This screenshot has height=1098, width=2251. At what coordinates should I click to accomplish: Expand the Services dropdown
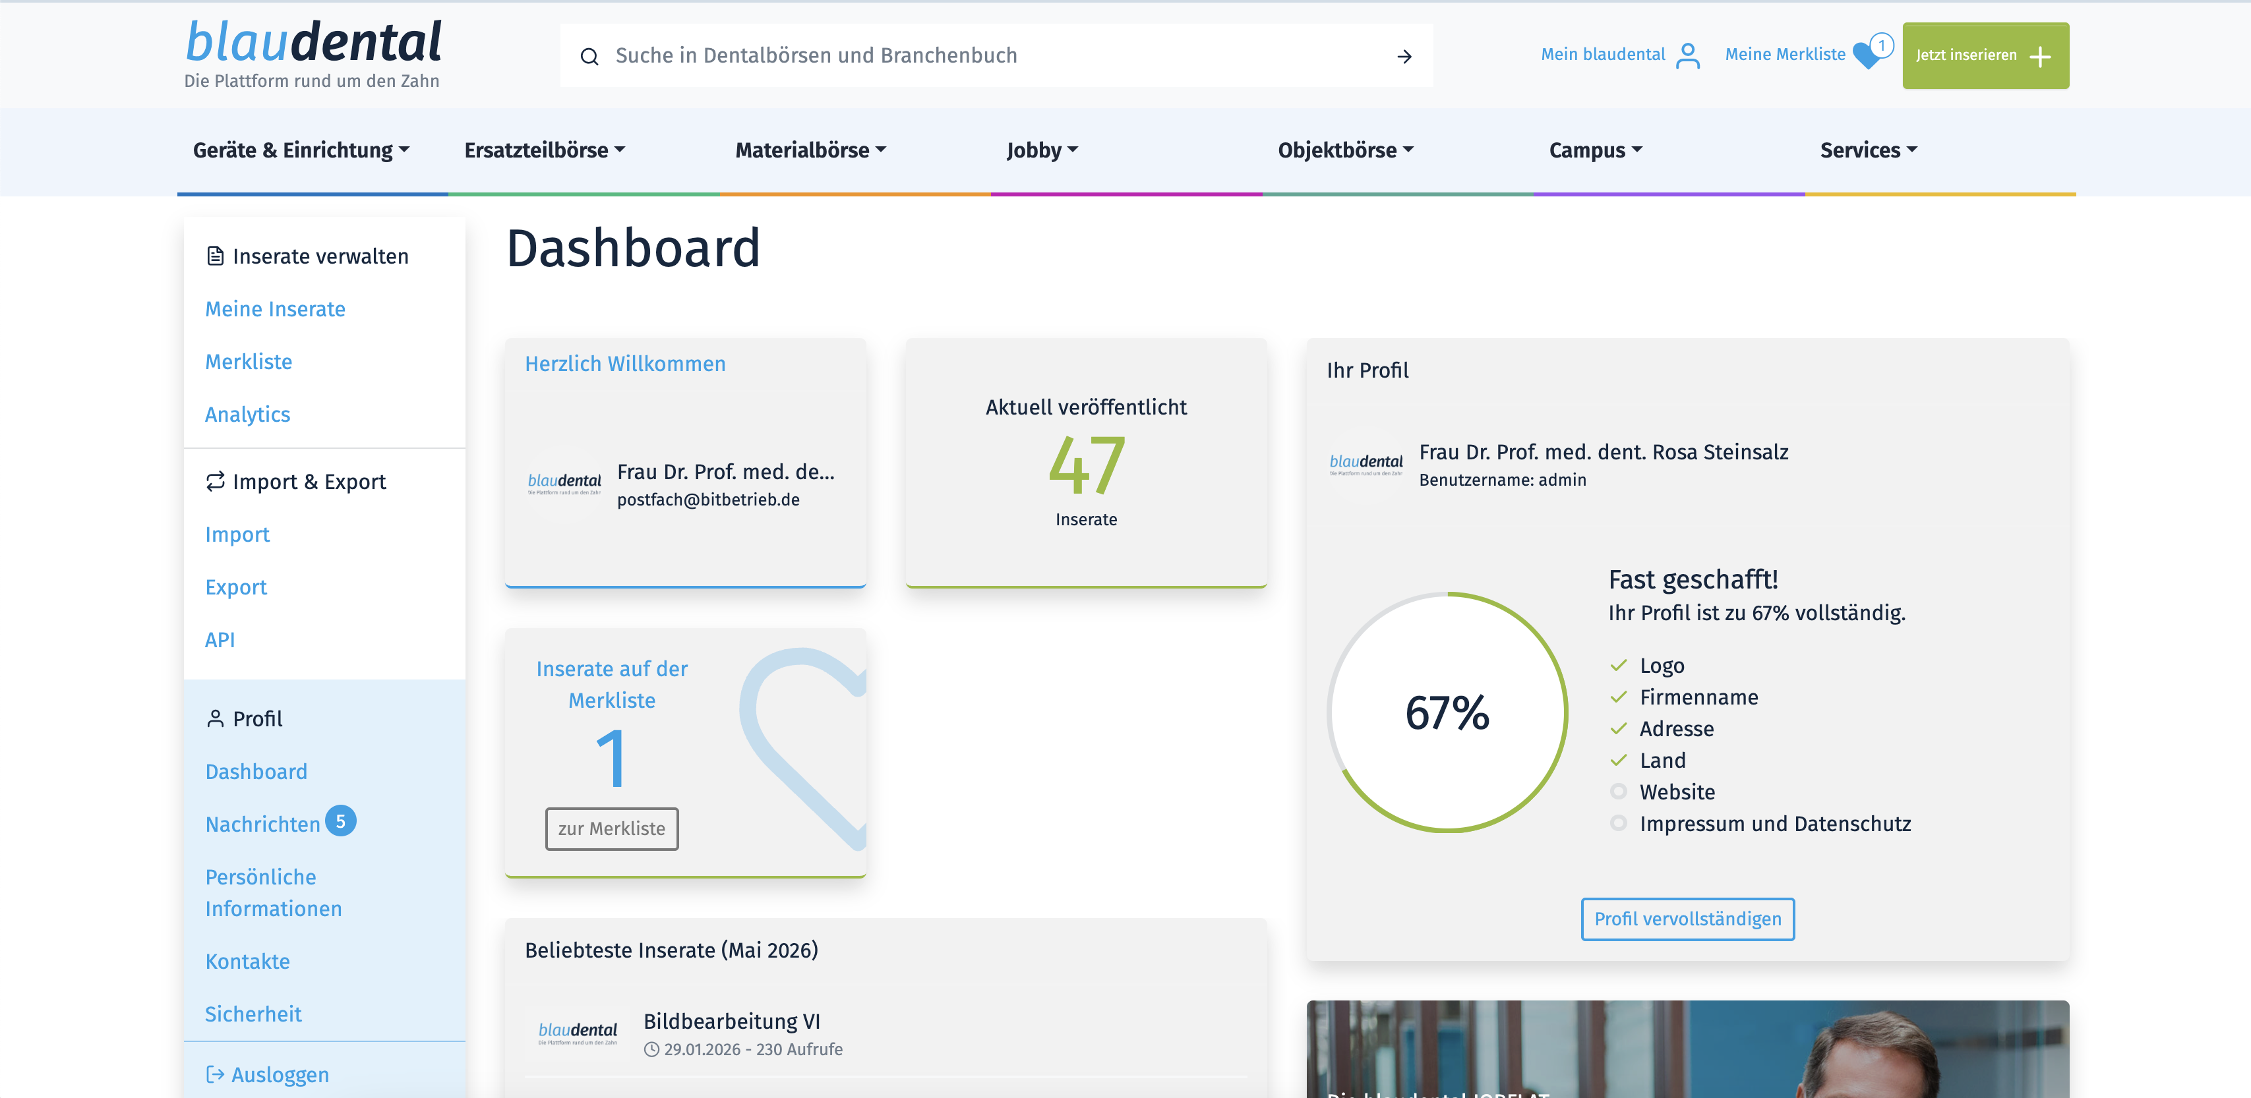(x=1869, y=150)
